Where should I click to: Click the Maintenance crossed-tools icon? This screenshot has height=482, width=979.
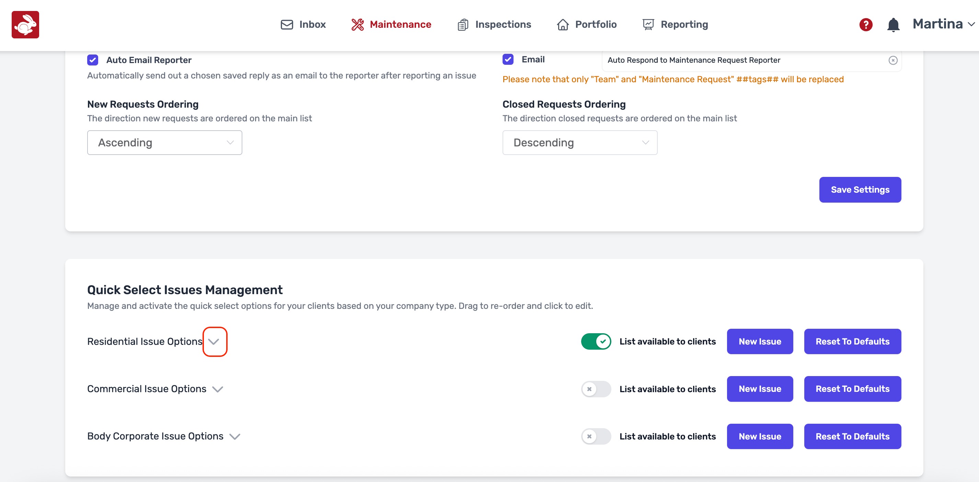[x=357, y=25]
